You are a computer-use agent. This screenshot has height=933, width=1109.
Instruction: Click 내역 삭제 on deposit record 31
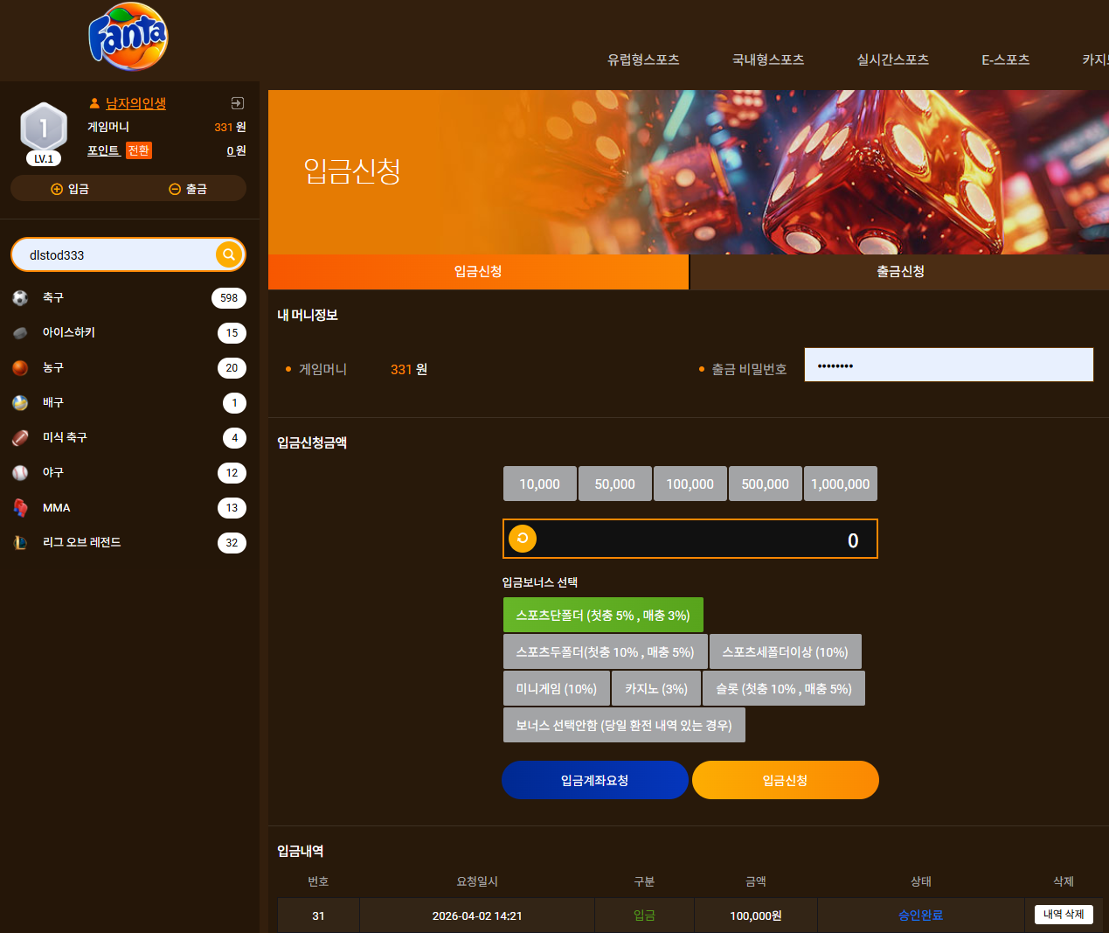pyautogui.click(x=1064, y=914)
